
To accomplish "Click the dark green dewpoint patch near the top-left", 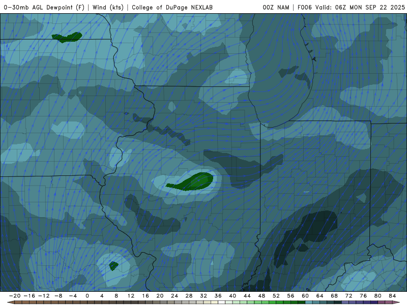I will tap(67, 37).
